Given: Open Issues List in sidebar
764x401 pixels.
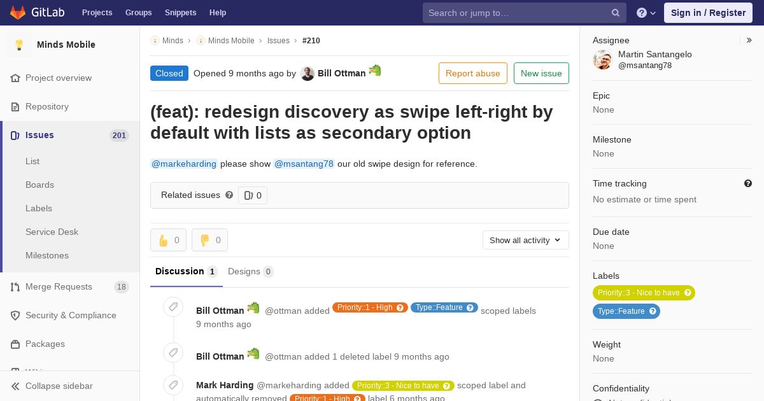Looking at the screenshot, I should coord(32,161).
